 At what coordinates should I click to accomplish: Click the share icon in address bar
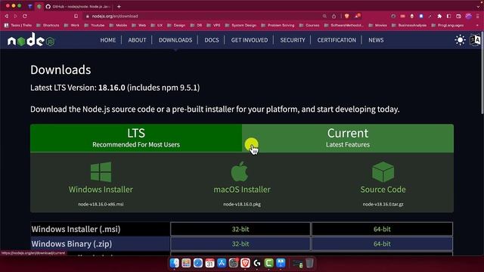click(334, 16)
